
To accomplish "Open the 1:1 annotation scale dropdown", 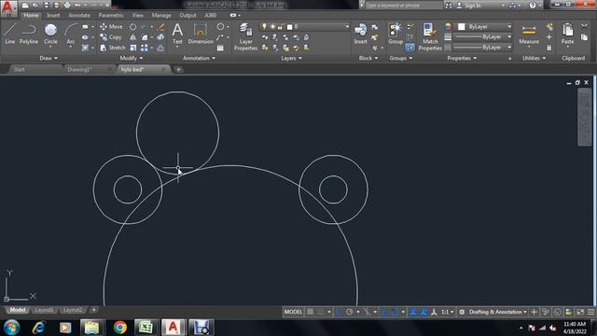I will click(447, 312).
